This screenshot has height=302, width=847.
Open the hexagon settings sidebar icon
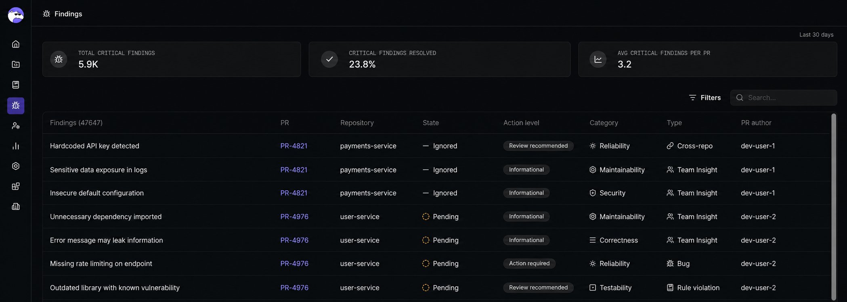click(x=16, y=166)
